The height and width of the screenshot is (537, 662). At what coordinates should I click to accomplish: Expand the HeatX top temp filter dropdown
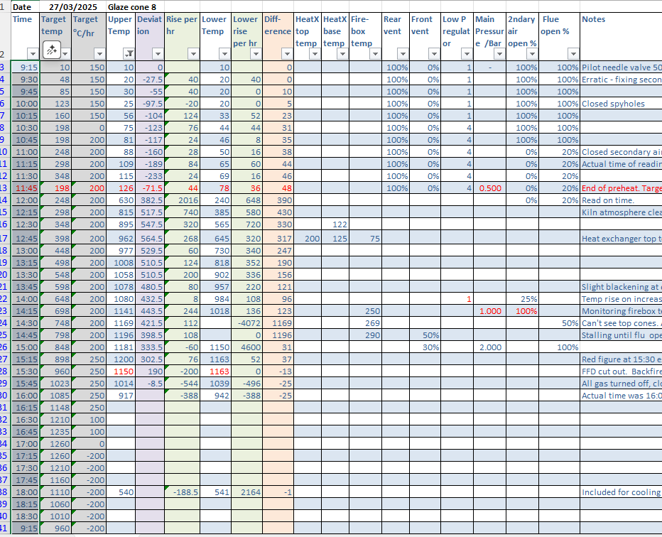[313, 54]
